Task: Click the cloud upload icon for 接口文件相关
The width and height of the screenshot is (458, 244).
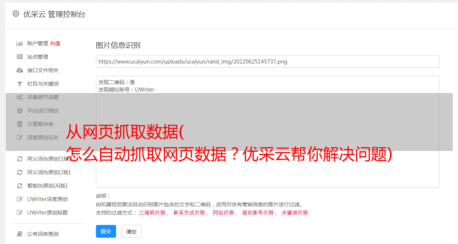Action: [x=20, y=70]
